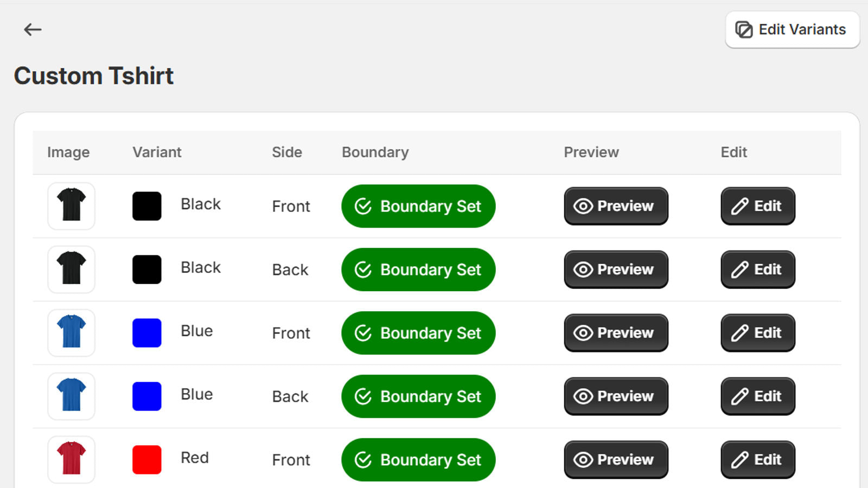Open Edit Variants
The image size is (868, 488).
792,29
